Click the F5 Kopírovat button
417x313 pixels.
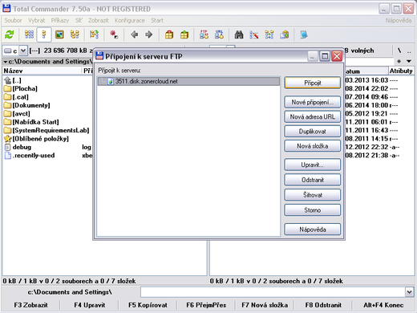pos(148,305)
